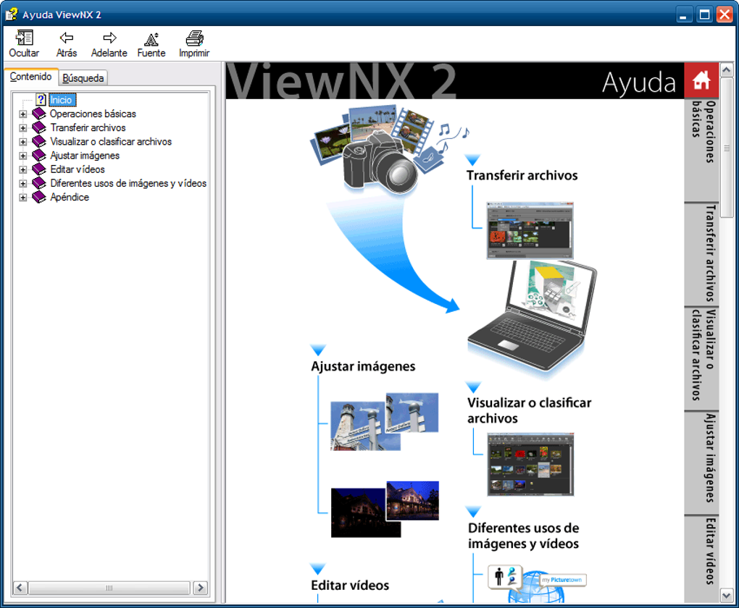739x608 pixels.
Task: Select Visualizar o clasificar archivos in tree
Action: click(x=111, y=141)
